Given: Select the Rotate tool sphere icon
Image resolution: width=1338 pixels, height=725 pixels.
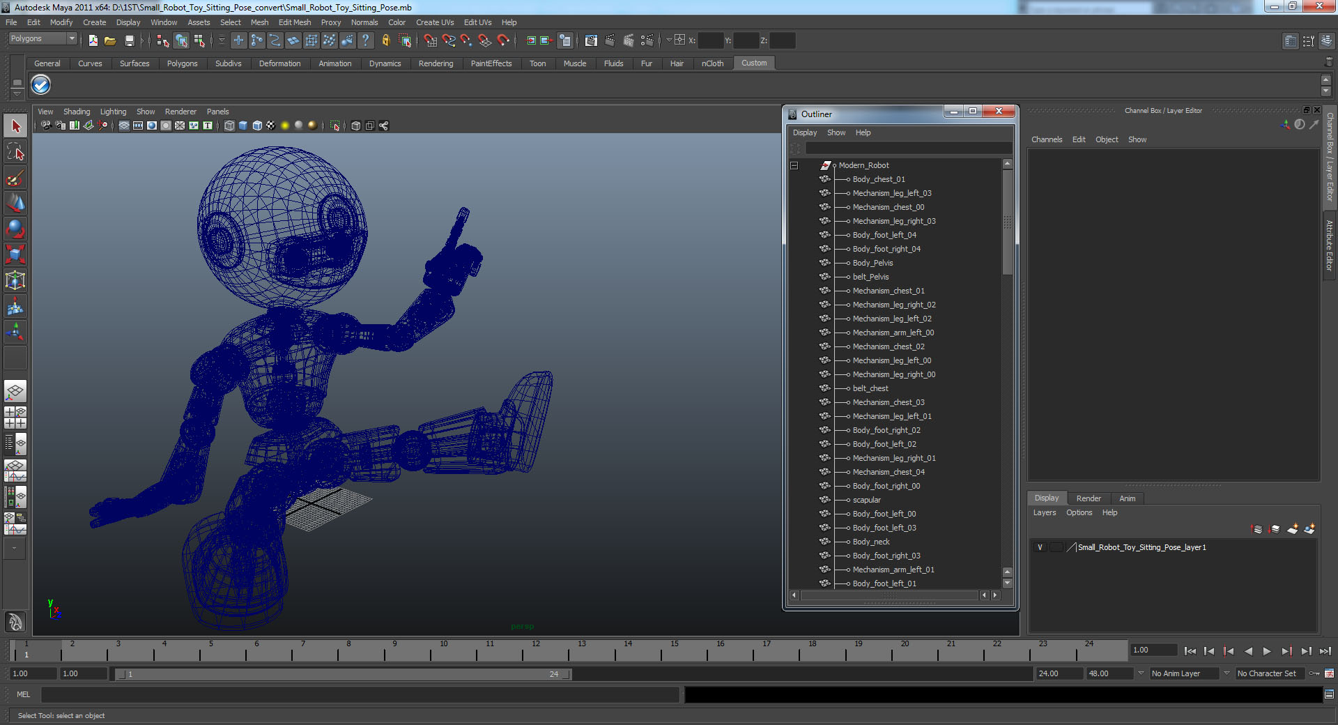Looking at the screenshot, I should point(15,229).
